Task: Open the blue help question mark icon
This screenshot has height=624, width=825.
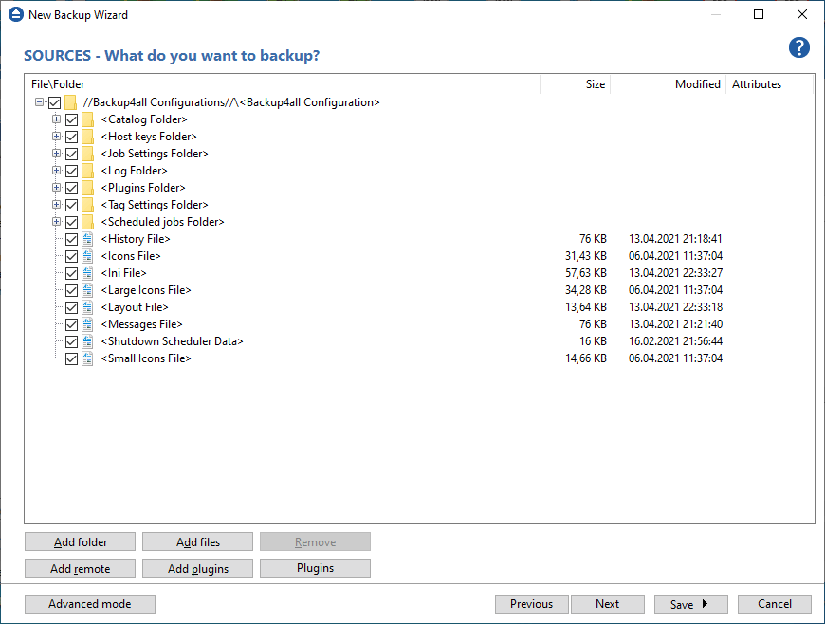Action: (x=798, y=47)
